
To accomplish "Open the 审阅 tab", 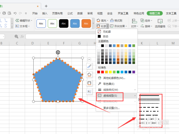I will (90, 13).
